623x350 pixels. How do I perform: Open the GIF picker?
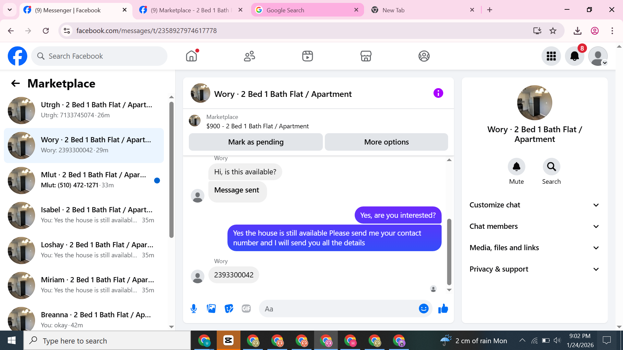pos(246,309)
